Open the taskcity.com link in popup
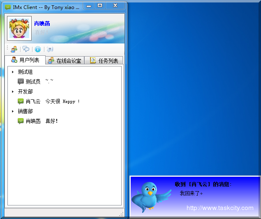This screenshot has height=219, width=261. (220, 208)
